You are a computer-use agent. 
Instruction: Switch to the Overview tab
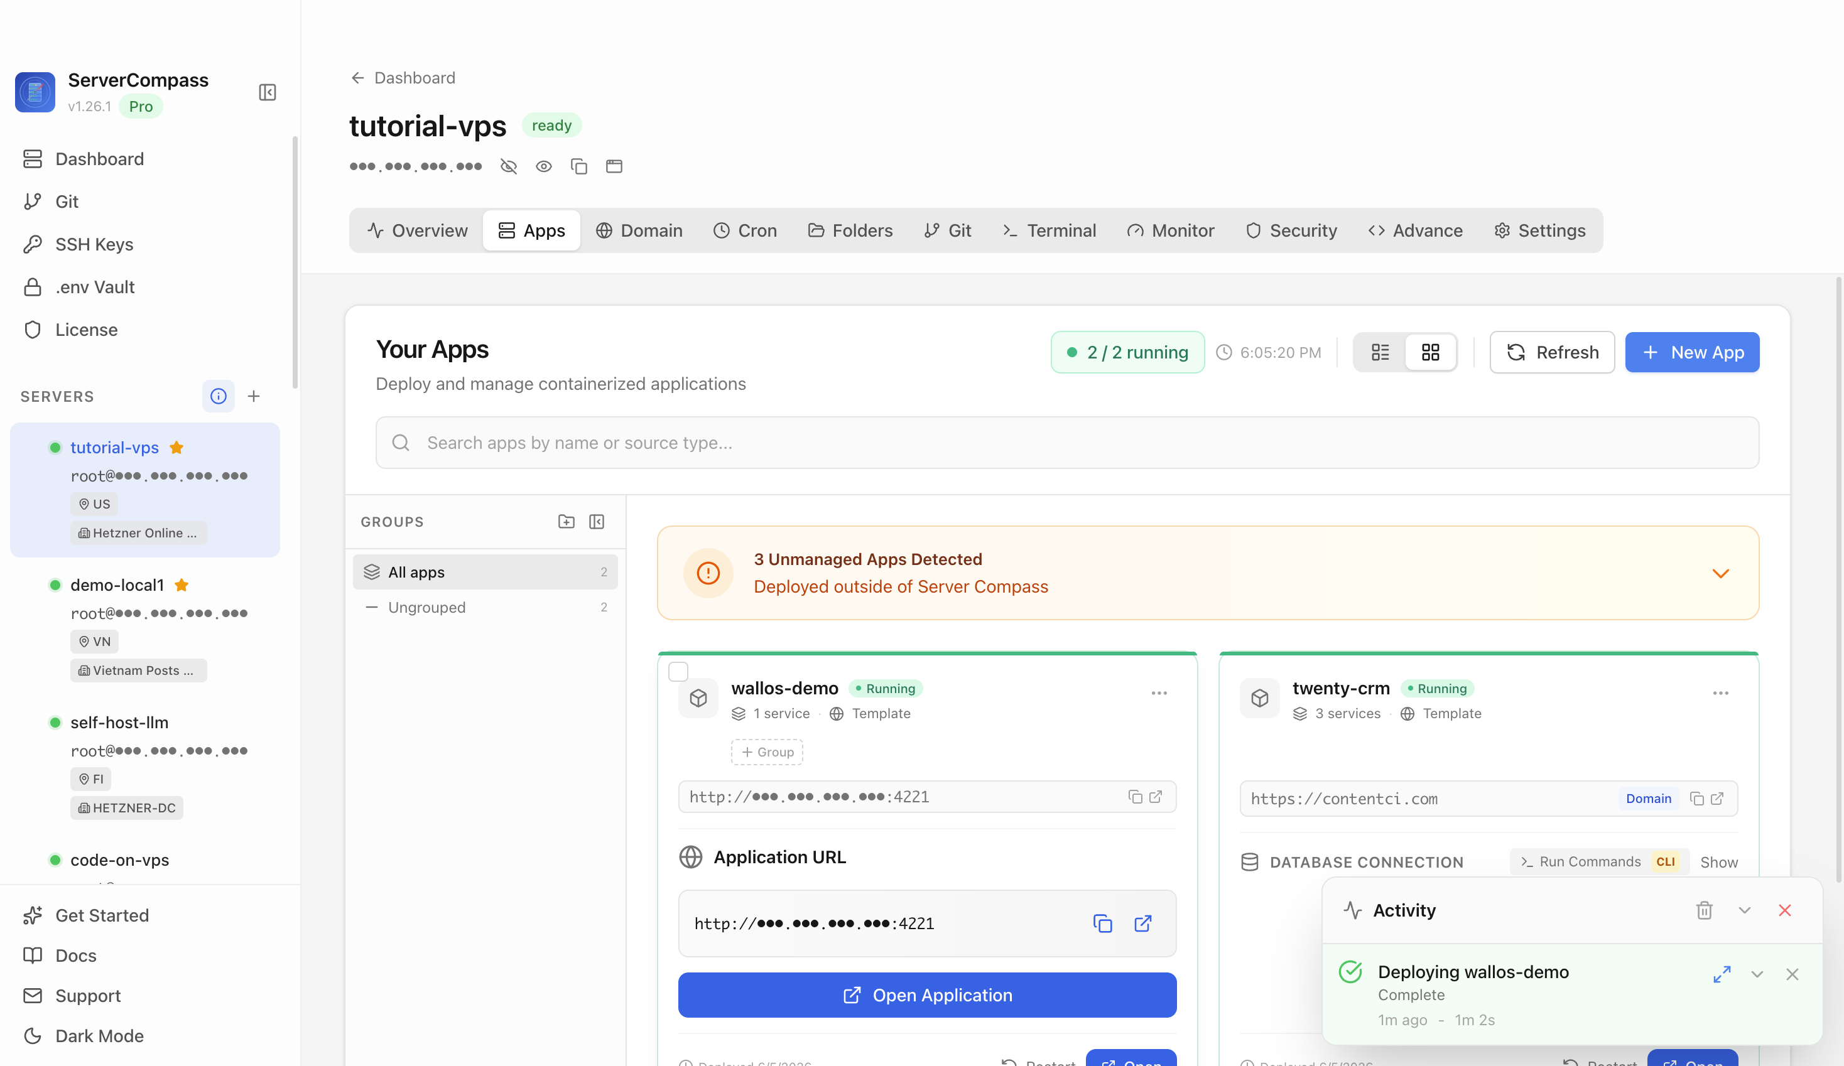pos(417,230)
